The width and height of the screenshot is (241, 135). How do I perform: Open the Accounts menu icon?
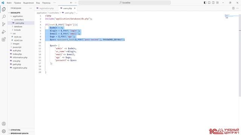click(x=4, y=124)
